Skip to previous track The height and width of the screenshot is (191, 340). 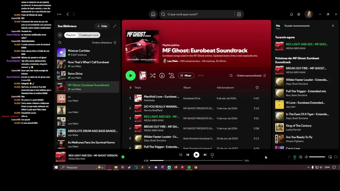tap(188, 155)
